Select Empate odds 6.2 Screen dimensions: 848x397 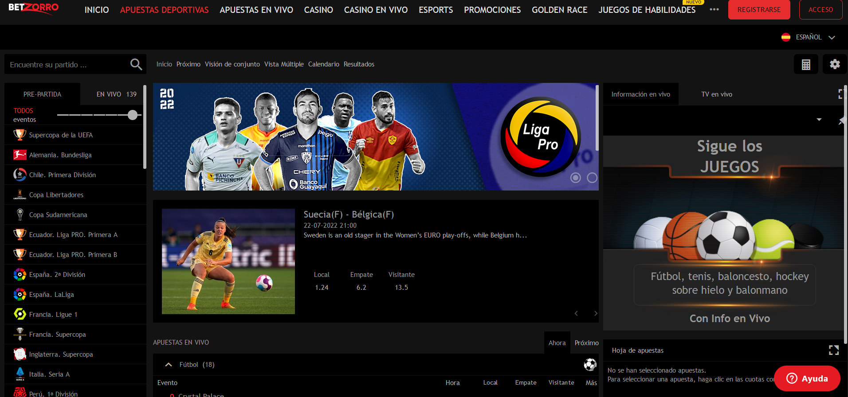[361, 288]
